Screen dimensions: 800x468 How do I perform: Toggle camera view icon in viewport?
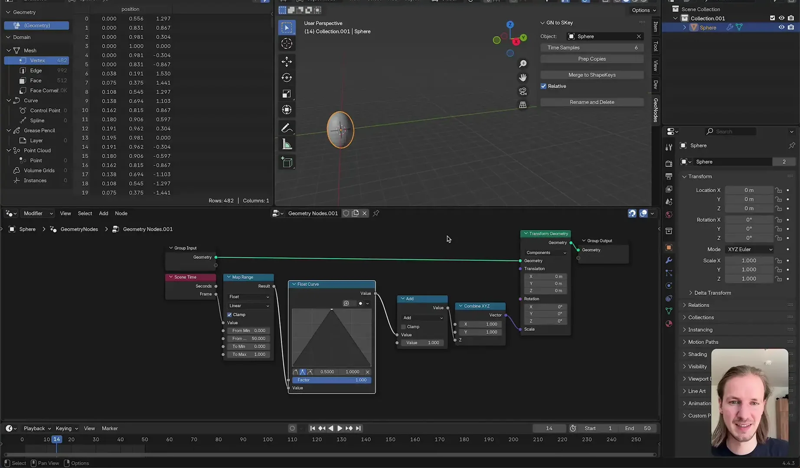pyautogui.click(x=523, y=91)
